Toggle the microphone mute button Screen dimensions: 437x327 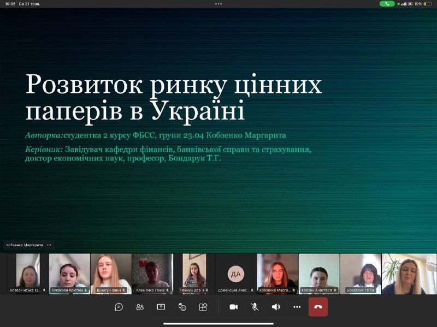tap(255, 307)
